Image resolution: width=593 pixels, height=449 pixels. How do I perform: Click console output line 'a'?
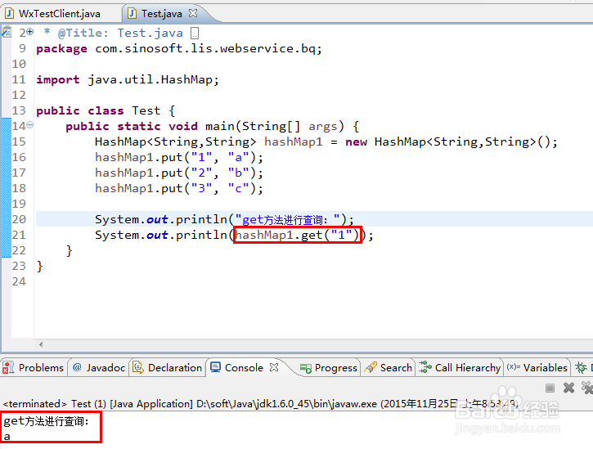7,437
